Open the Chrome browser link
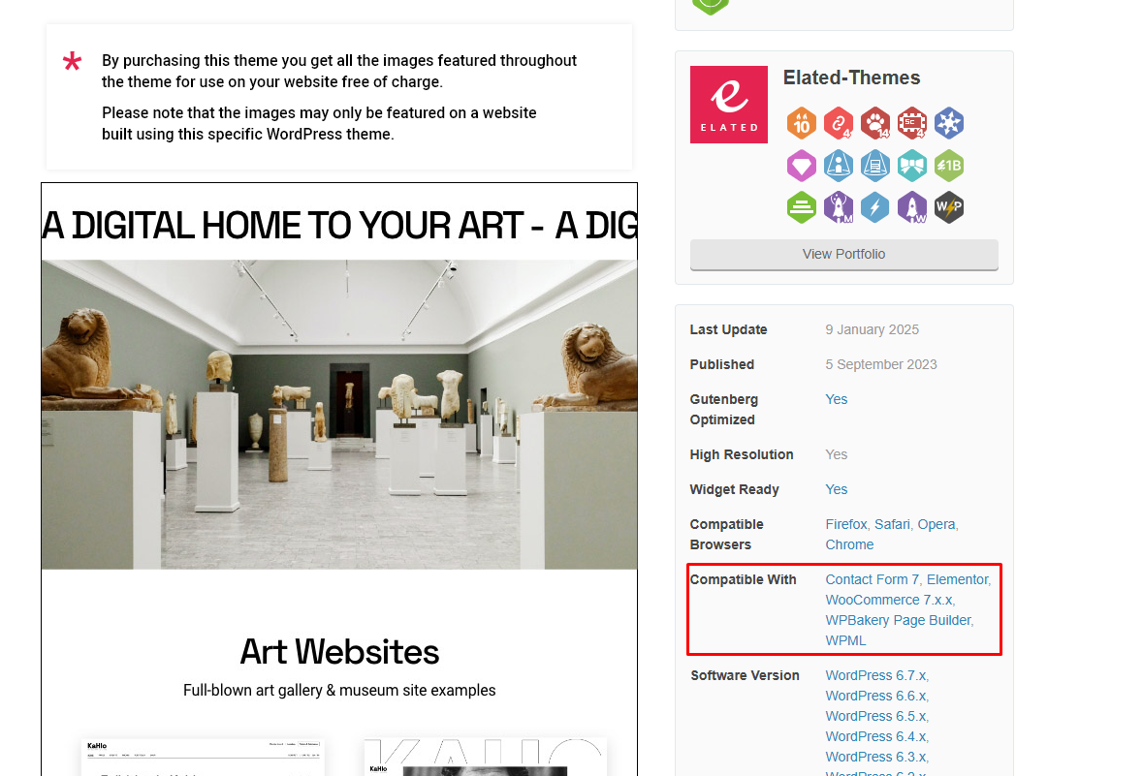 849,545
